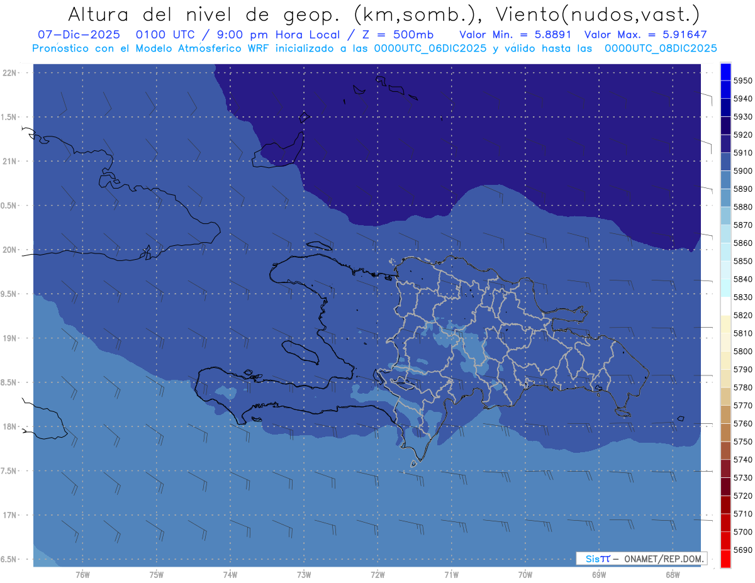Click the '76W' longitude label
This screenshot has height=583, width=755.
click(82, 575)
